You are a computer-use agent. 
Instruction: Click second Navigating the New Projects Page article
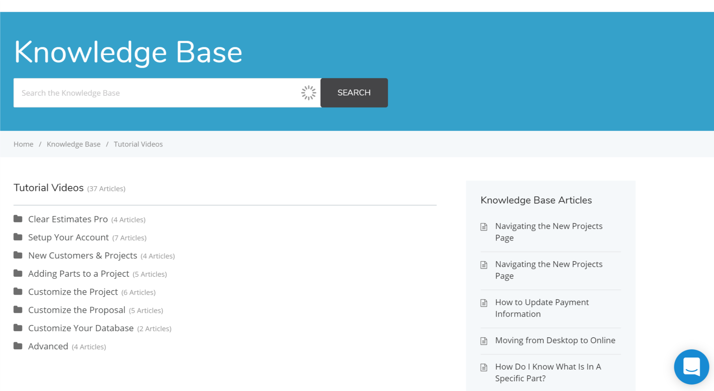coord(549,270)
